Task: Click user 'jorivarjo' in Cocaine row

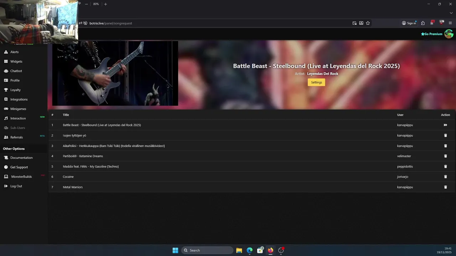Action: click(403, 177)
